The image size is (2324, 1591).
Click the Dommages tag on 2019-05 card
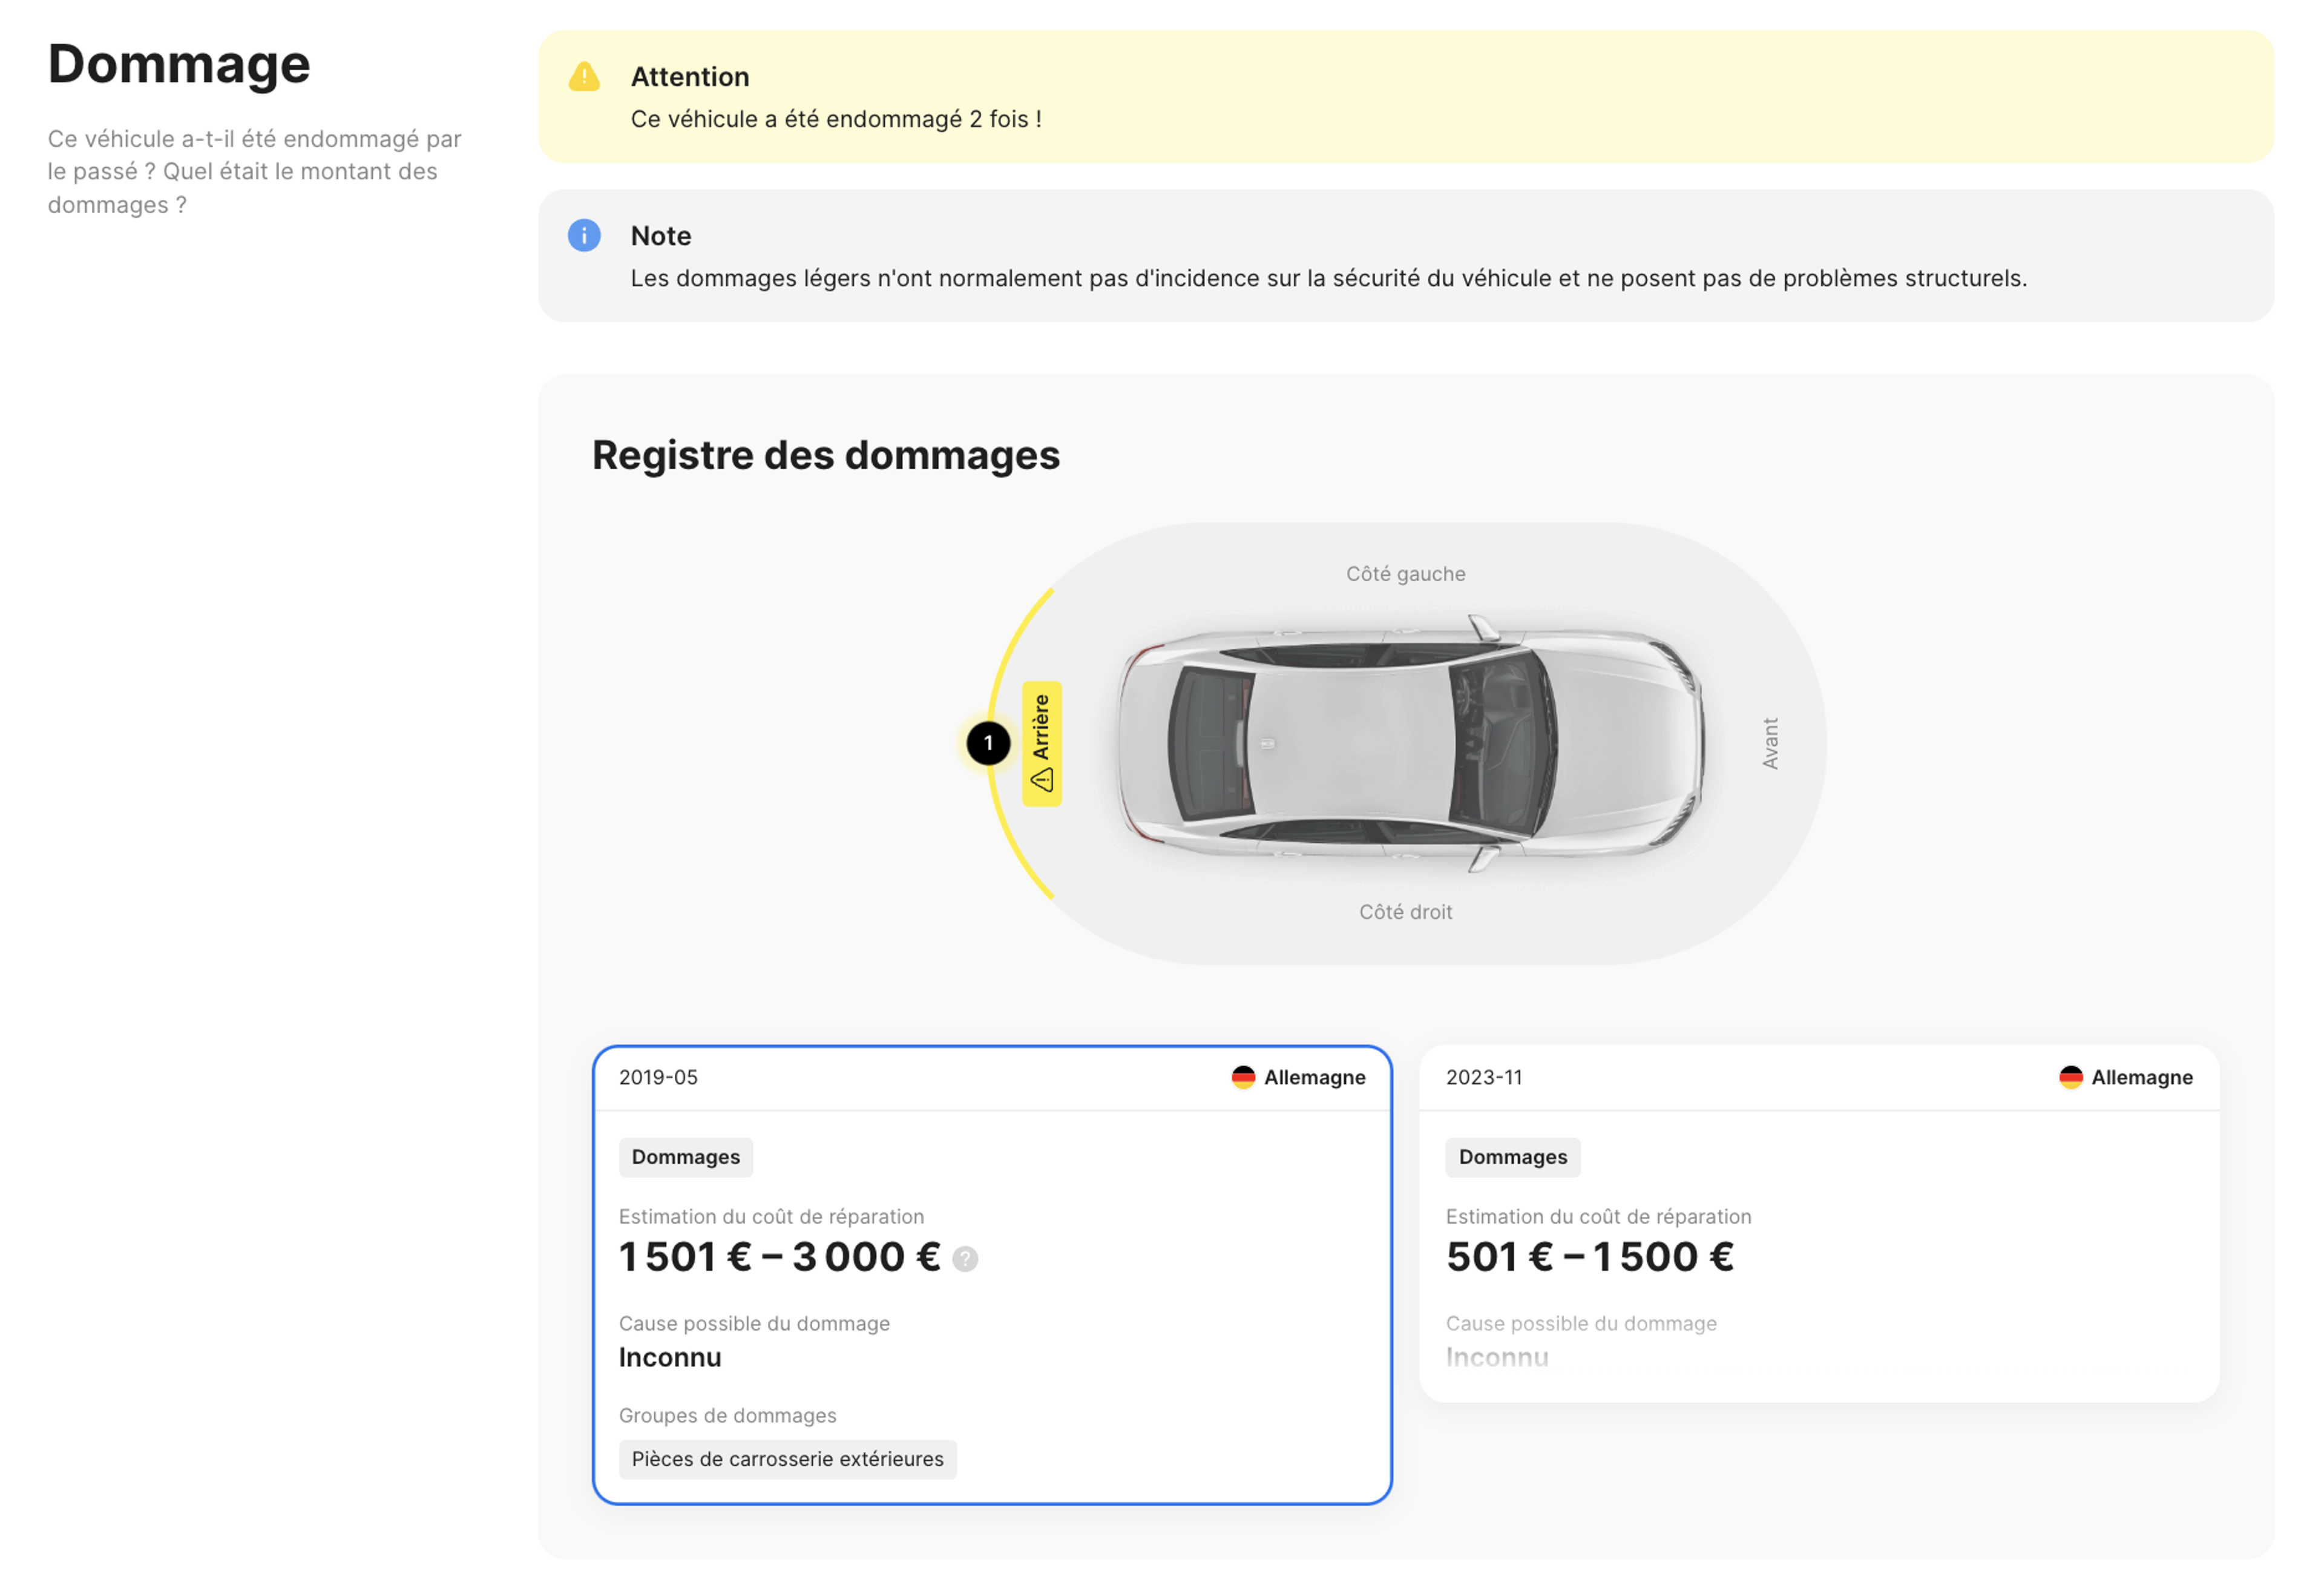(x=686, y=1157)
